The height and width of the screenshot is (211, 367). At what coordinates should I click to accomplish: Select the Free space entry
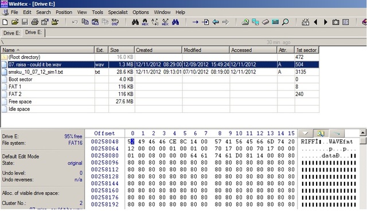tap(160, 101)
